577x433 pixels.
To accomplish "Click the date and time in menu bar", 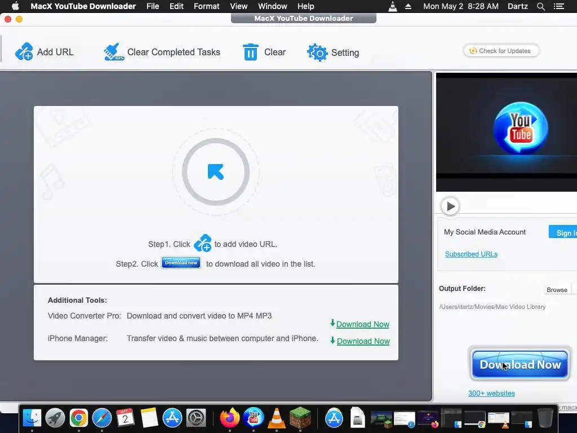I will [461, 6].
